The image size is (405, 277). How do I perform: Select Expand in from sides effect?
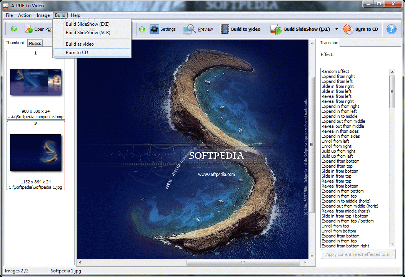340,136
